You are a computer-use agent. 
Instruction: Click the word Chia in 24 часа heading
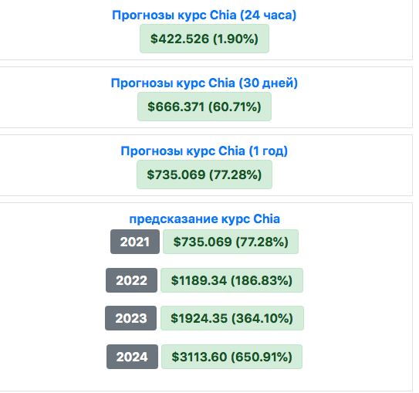[223, 15]
